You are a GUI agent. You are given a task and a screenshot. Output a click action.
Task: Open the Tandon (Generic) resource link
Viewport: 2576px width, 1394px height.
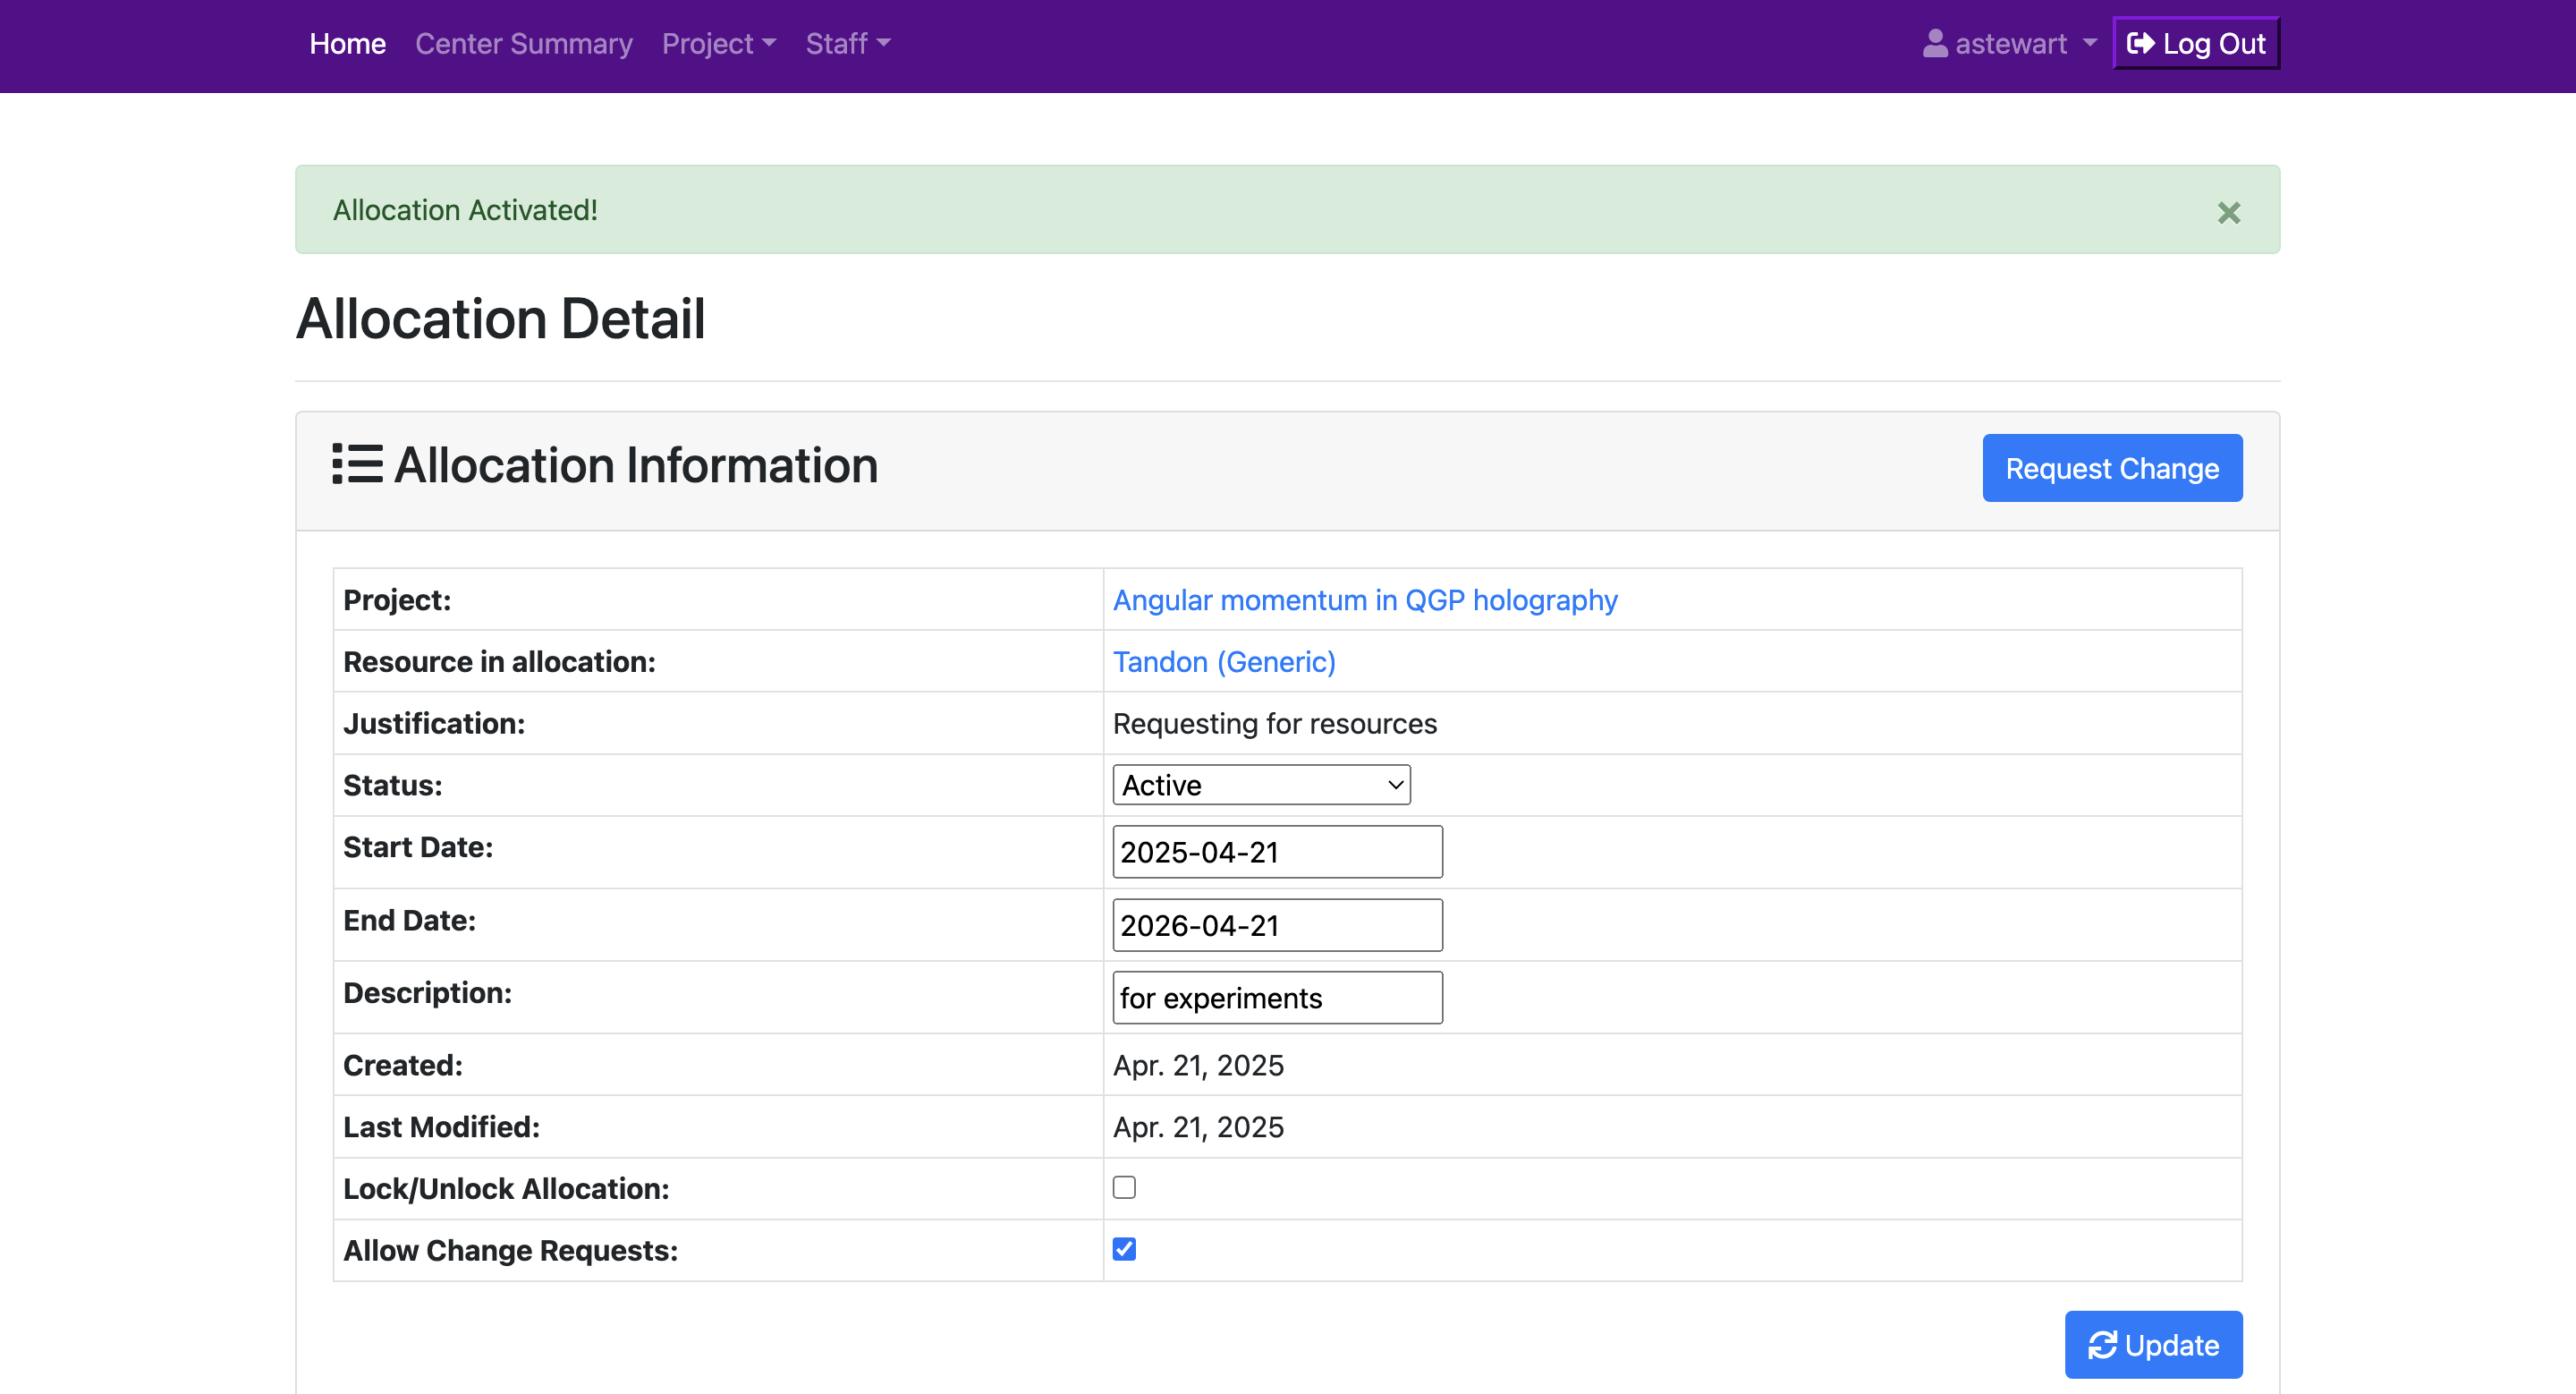[1224, 662]
